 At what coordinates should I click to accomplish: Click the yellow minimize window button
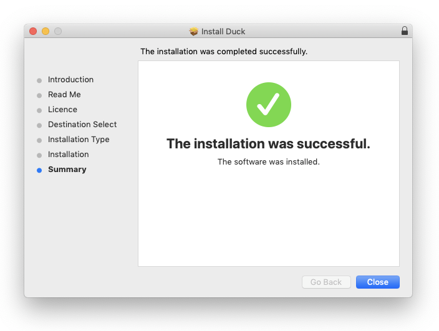(46, 31)
